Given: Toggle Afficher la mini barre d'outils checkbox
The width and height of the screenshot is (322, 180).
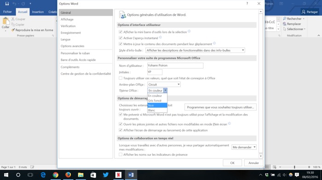Looking at the screenshot, I should [121, 32].
